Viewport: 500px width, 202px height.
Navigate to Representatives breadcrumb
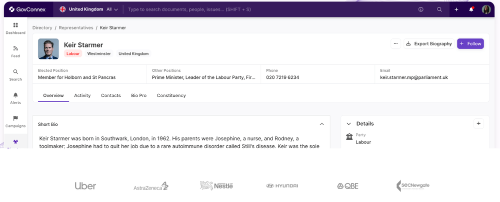76,27
